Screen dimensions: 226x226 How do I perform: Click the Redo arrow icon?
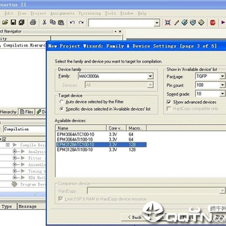click(81, 23)
